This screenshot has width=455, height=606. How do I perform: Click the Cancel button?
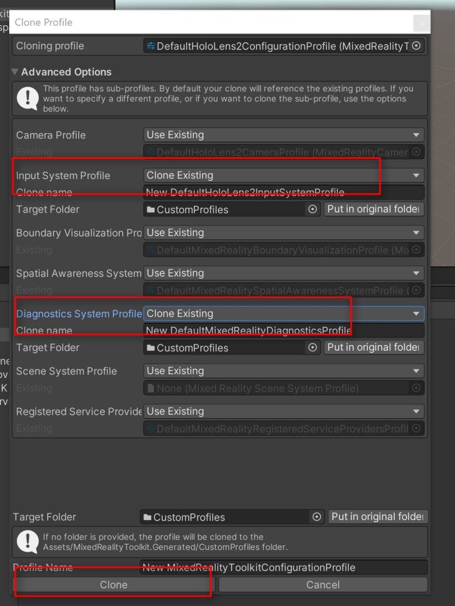(x=323, y=585)
